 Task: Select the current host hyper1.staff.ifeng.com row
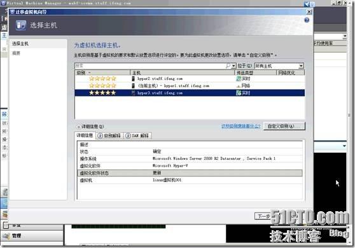click(190, 86)
